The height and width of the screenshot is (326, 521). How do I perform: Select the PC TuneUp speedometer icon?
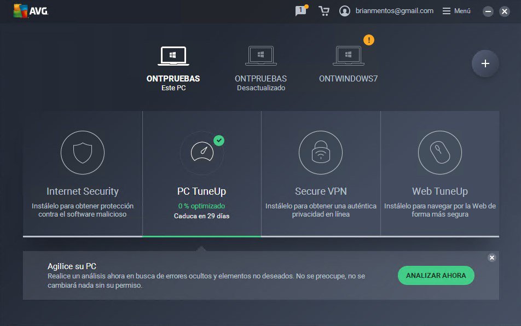point(201,153)
